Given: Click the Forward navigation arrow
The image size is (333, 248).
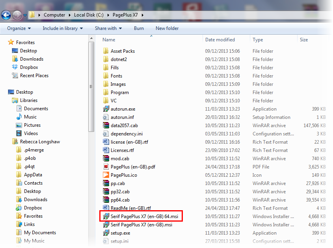Looking at the screenshot, I should [17, 15].
